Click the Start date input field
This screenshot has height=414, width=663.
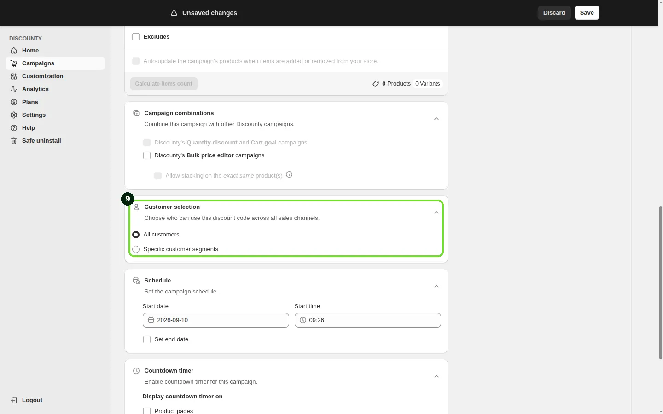[x=216, y=320]
